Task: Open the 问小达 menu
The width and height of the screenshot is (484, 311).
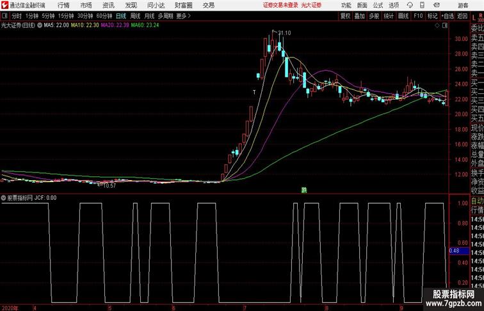Action: pyautogui.click(x=156, y=5)
